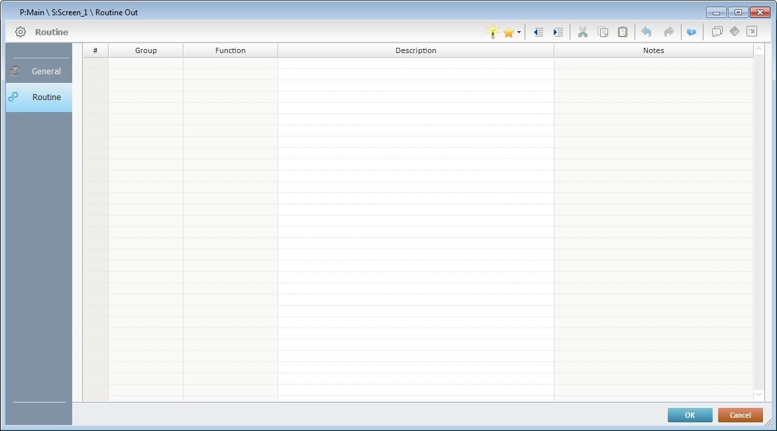Click the star favorites icon
The width and height of the screenshot is (777, 431).
pos(508,32)
